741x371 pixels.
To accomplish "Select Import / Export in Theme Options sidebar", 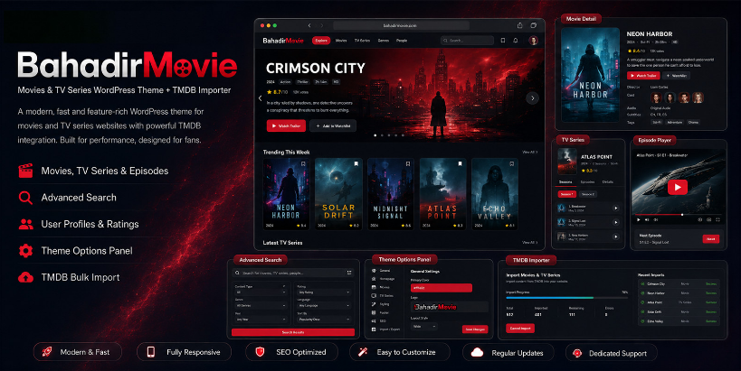I will [x=385, y=329].
